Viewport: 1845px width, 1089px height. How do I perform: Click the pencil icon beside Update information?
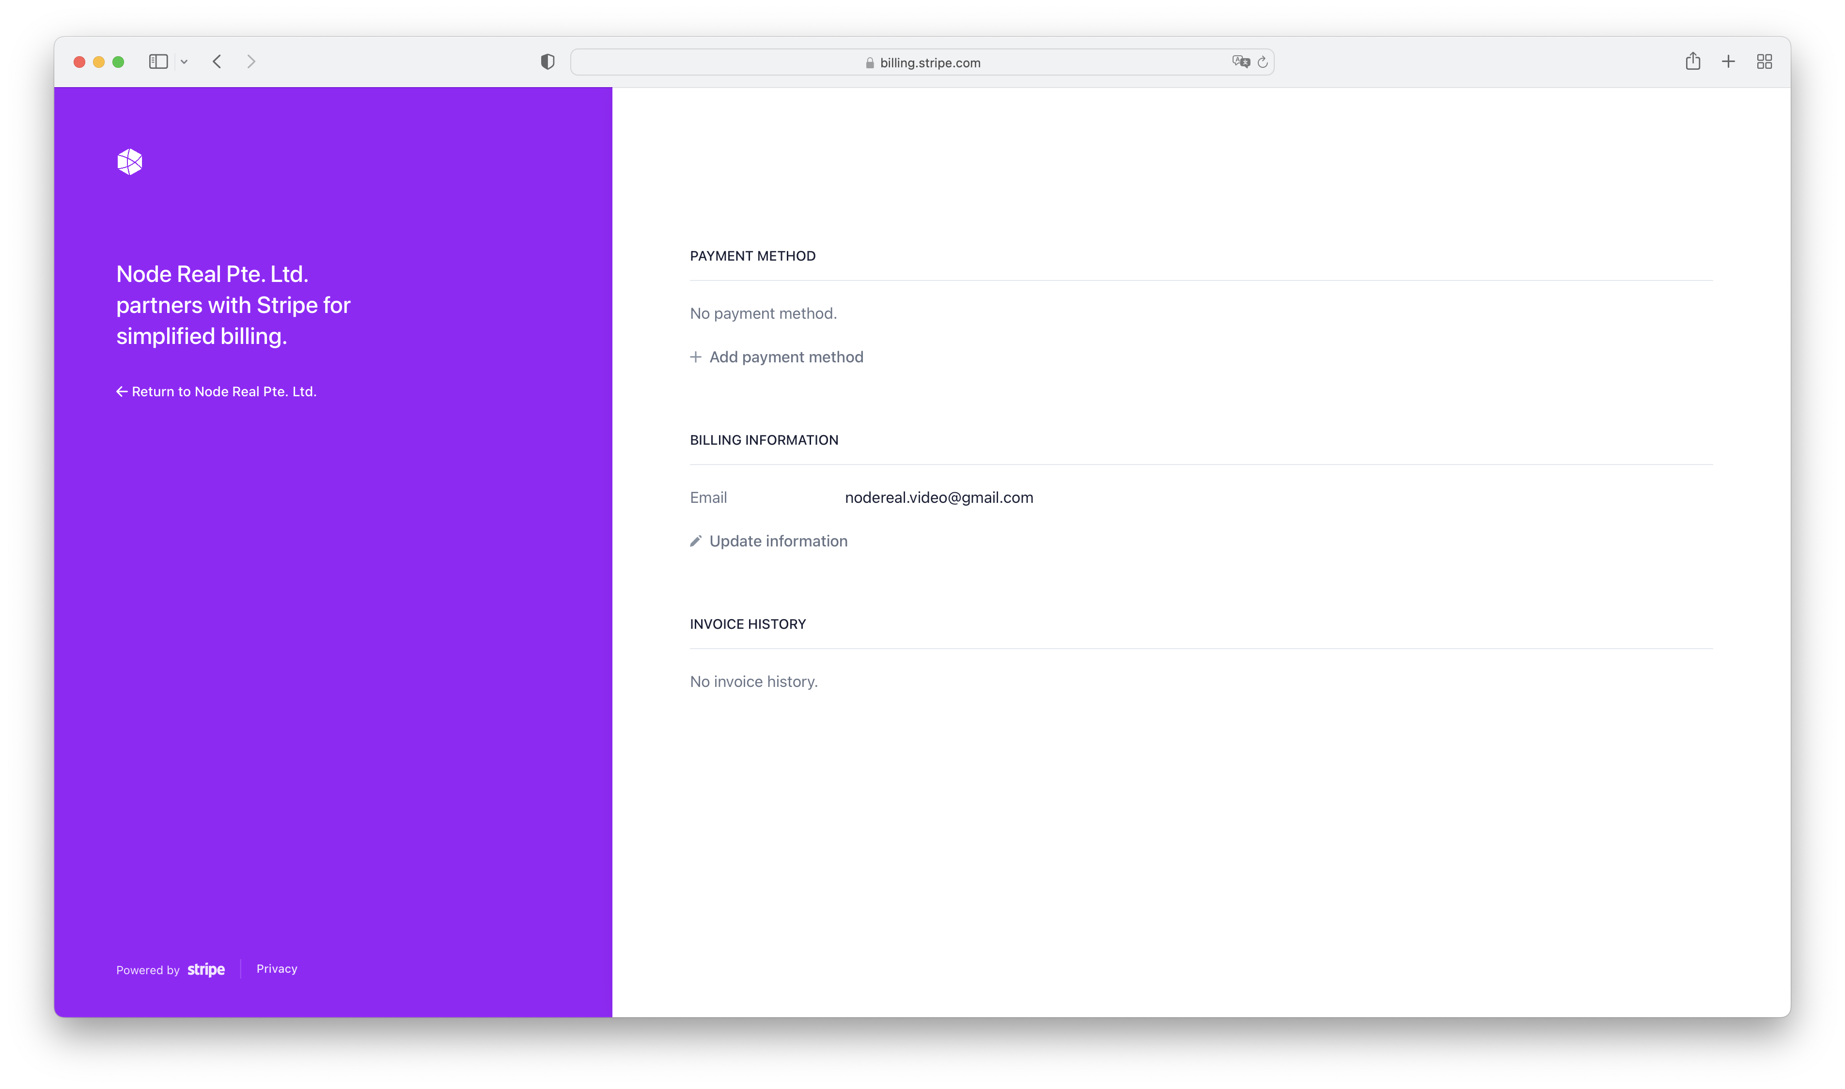pos(696,542)
